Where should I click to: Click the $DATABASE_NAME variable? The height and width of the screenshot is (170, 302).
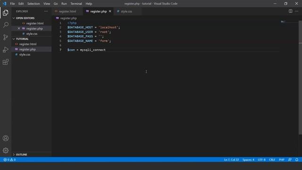point(80,41)
